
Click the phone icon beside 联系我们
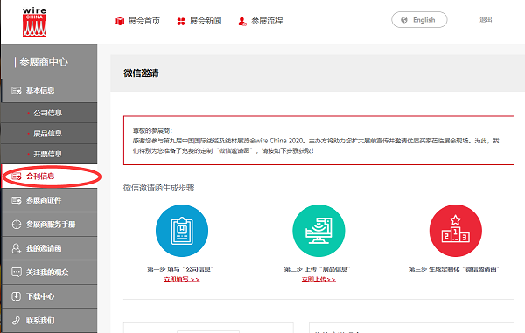16,320
